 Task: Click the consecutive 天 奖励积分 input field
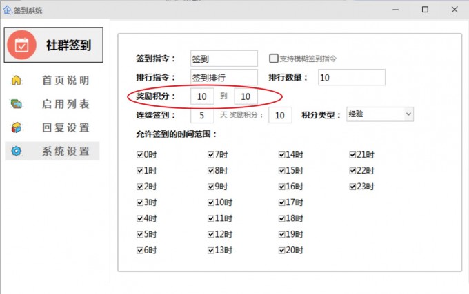click(280, 115)
